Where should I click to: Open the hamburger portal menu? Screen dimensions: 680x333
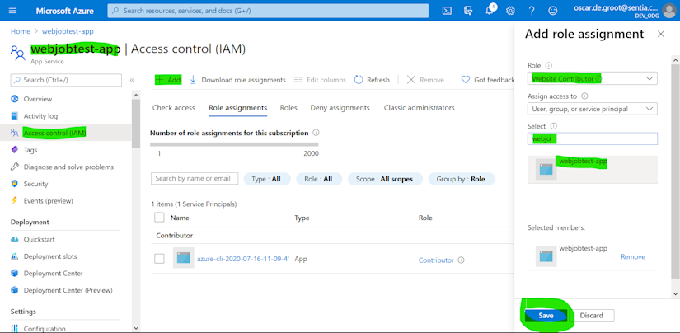click(13, 11)
